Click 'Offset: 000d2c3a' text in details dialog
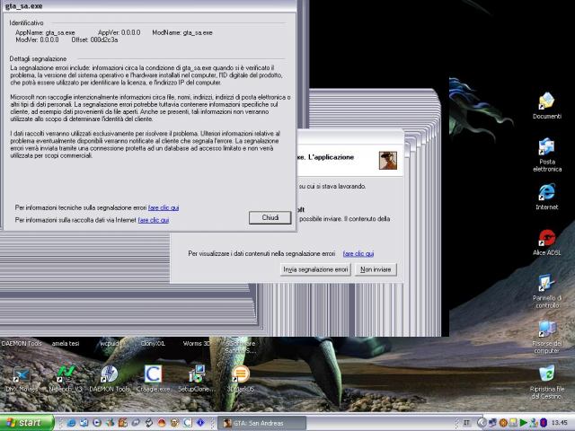The image size is (575, 431). (94, 40)
